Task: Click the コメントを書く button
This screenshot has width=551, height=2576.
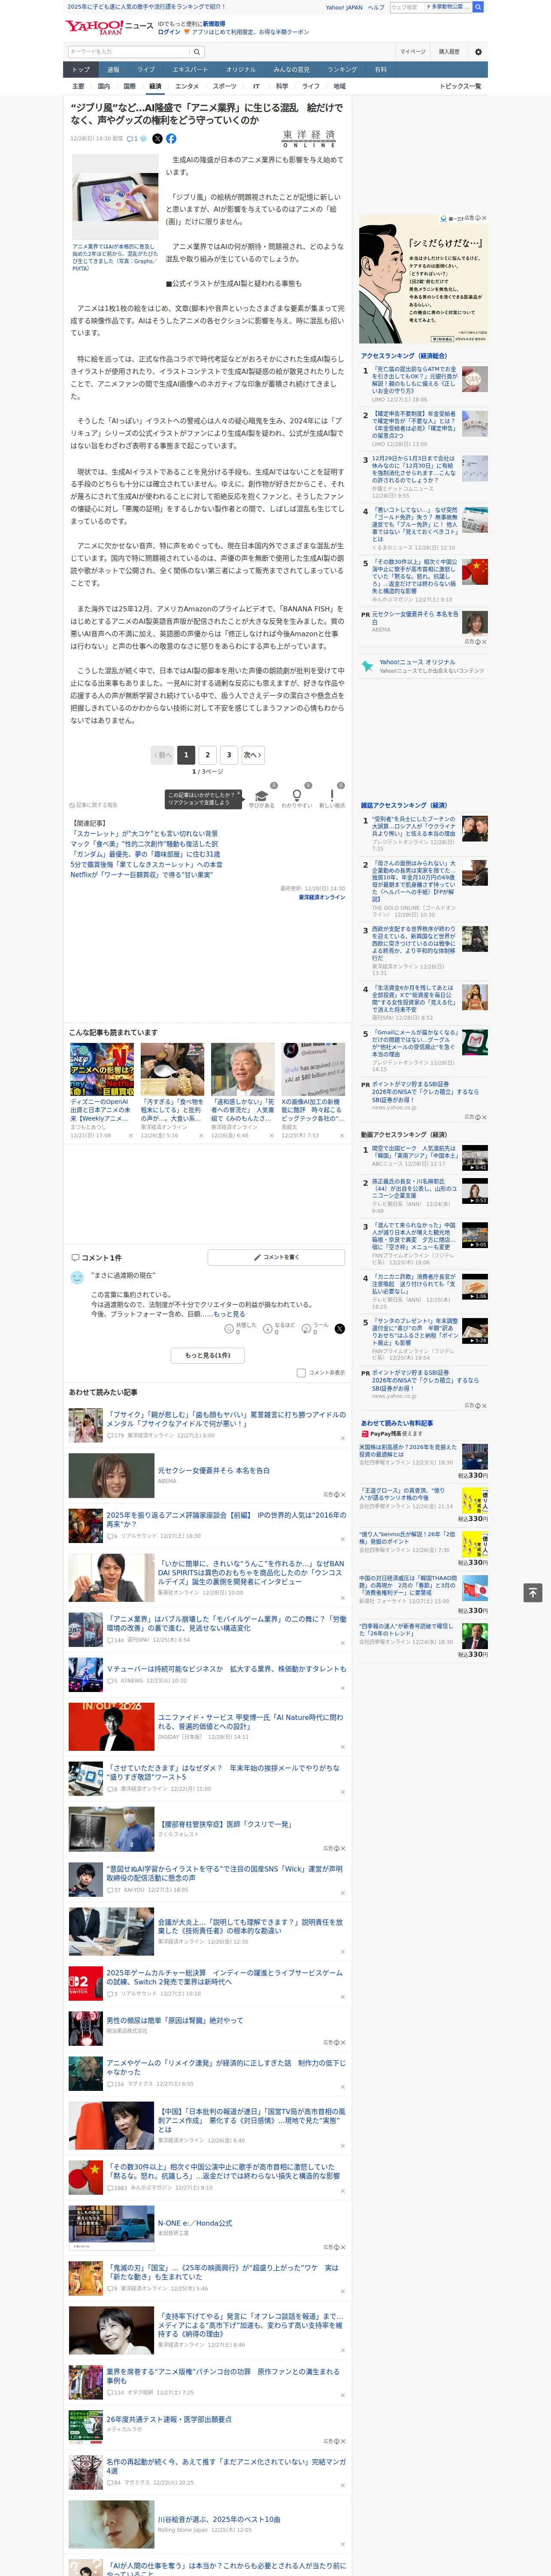Action: click(276, 1257)
